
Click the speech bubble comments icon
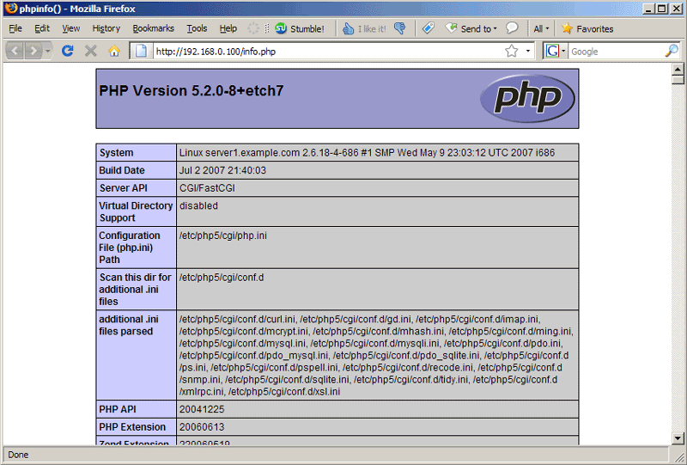click(x=512, y=28)
